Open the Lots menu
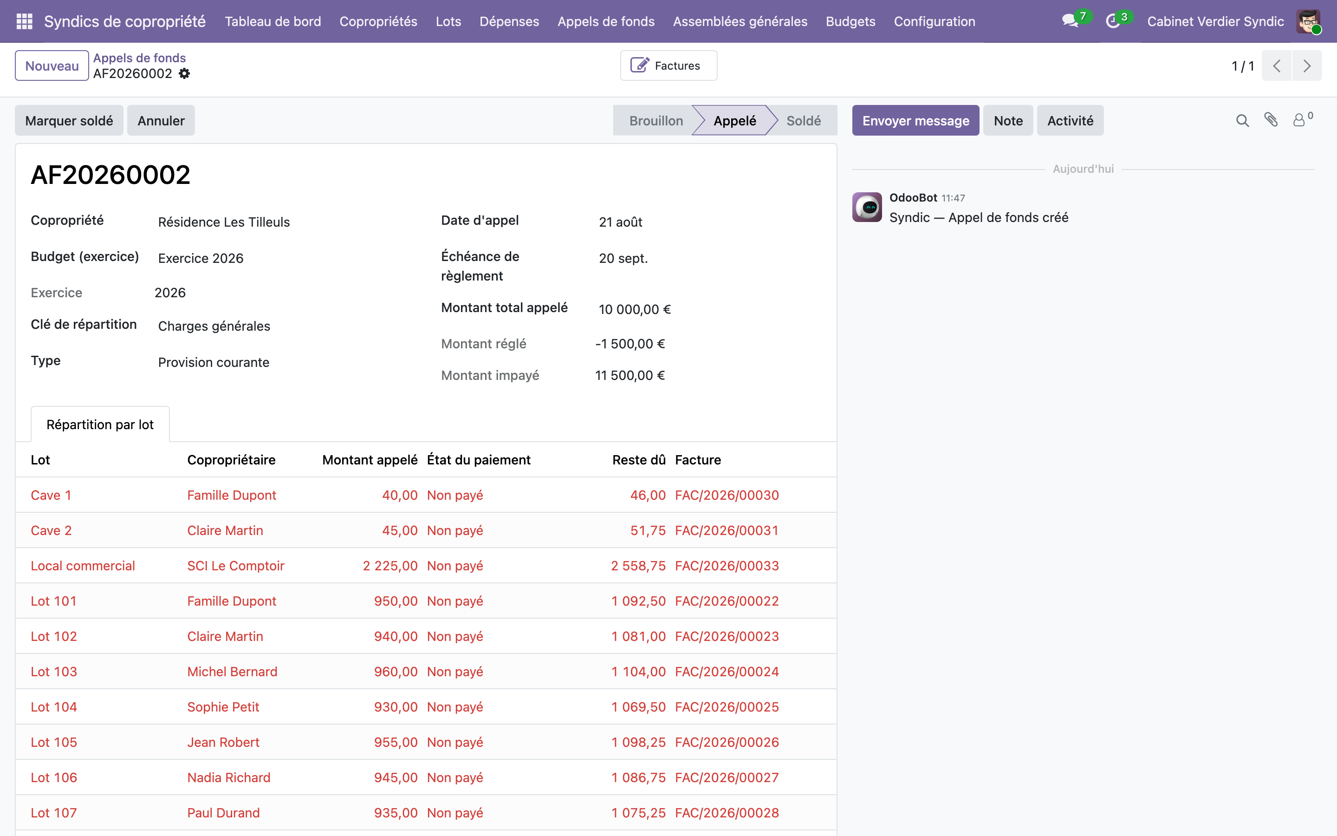1337x836 pixels. coord(448,21)
